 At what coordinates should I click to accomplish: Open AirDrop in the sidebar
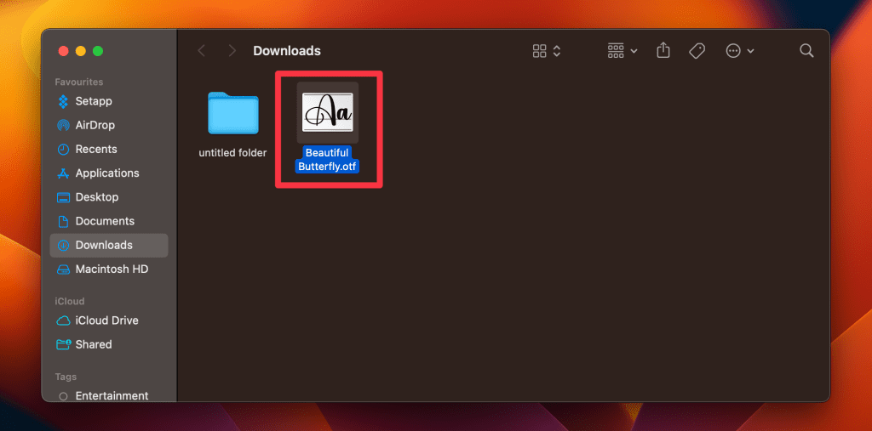coord(95,125)
